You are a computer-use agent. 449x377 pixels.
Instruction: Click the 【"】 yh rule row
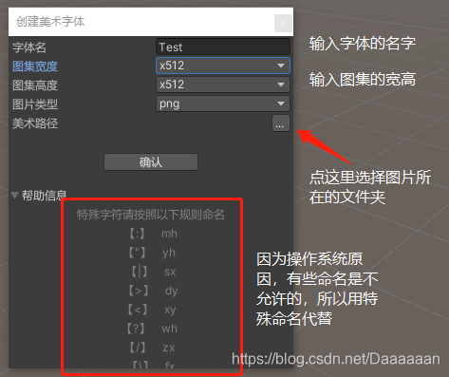[151, 253]
